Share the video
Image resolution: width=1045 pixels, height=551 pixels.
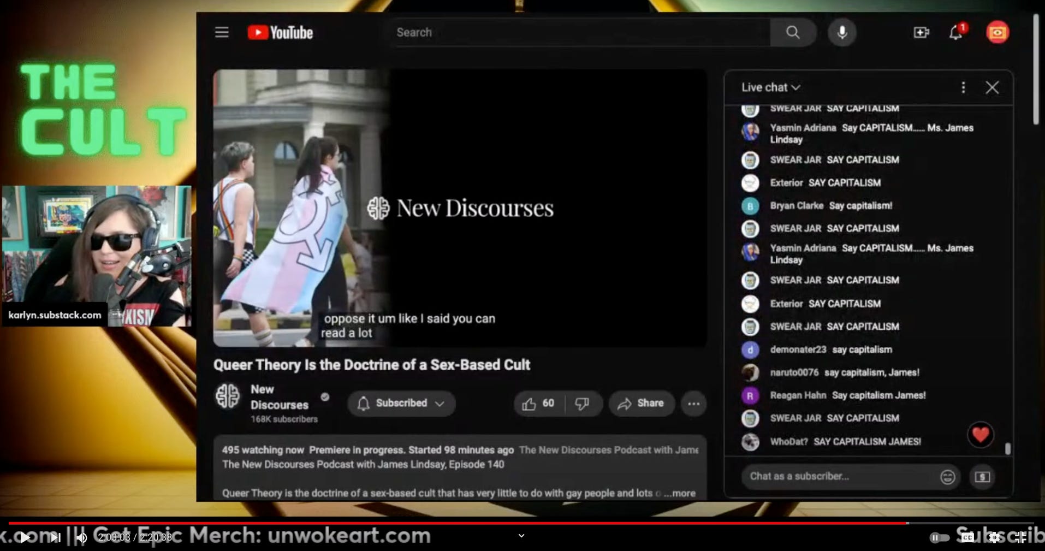click(x=641, y=404)
